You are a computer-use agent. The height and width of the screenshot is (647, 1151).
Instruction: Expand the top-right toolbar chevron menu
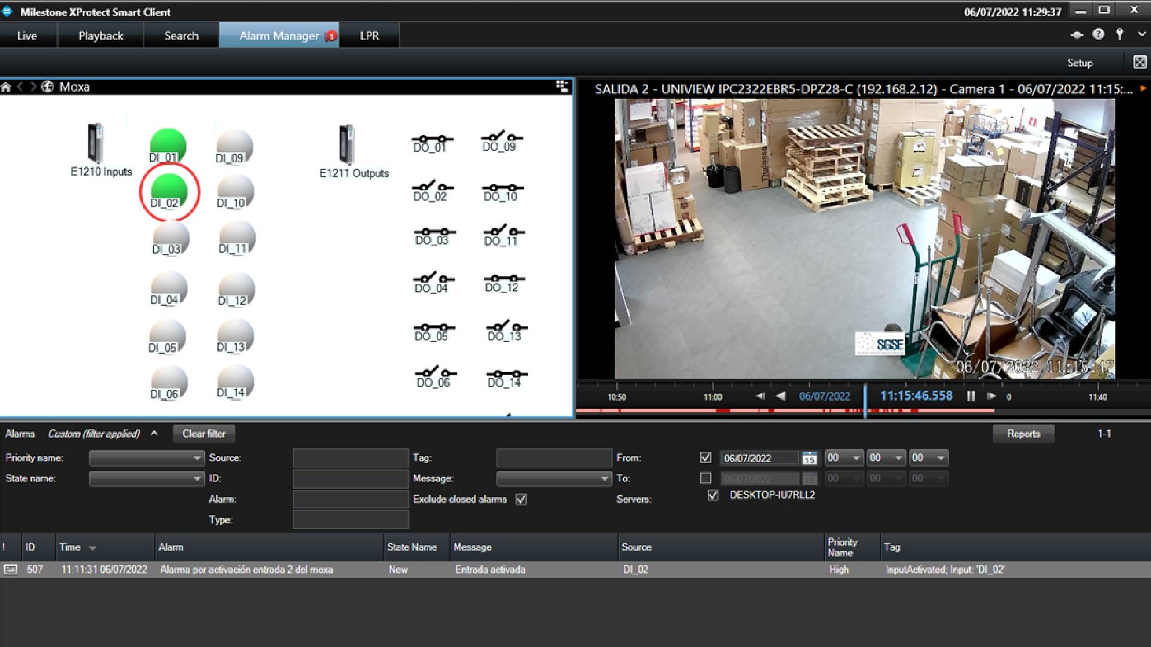(x=1141, y=35)
